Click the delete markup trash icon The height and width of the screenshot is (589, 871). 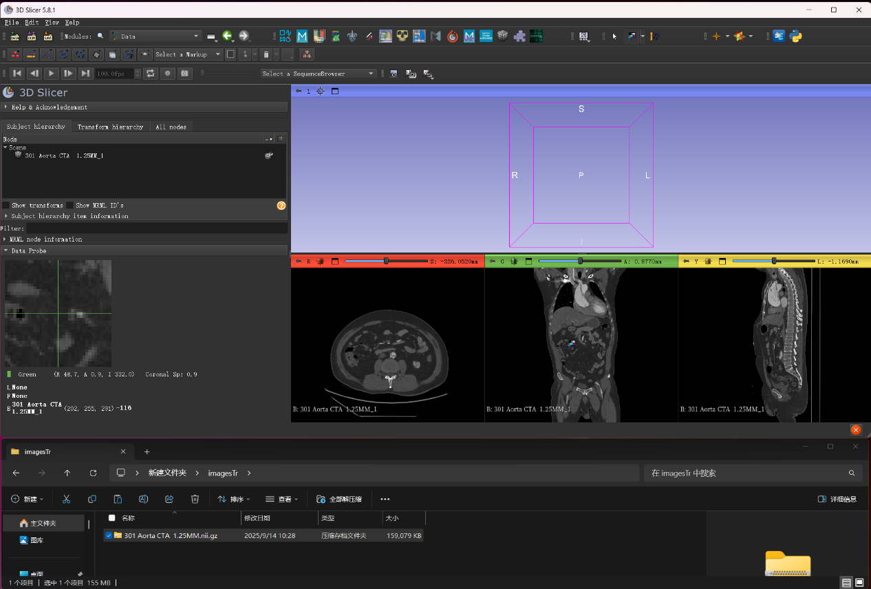[265, 54]
